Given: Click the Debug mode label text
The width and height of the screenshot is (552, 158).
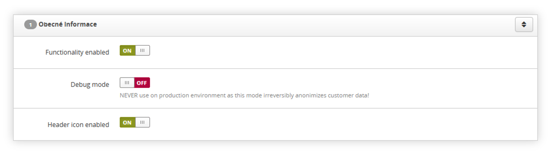Looking at the screenshot, I should 90,84.
